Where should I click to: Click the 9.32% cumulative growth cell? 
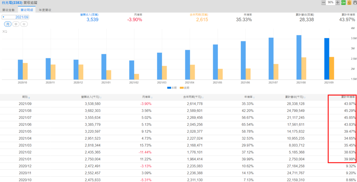[351, 166]
